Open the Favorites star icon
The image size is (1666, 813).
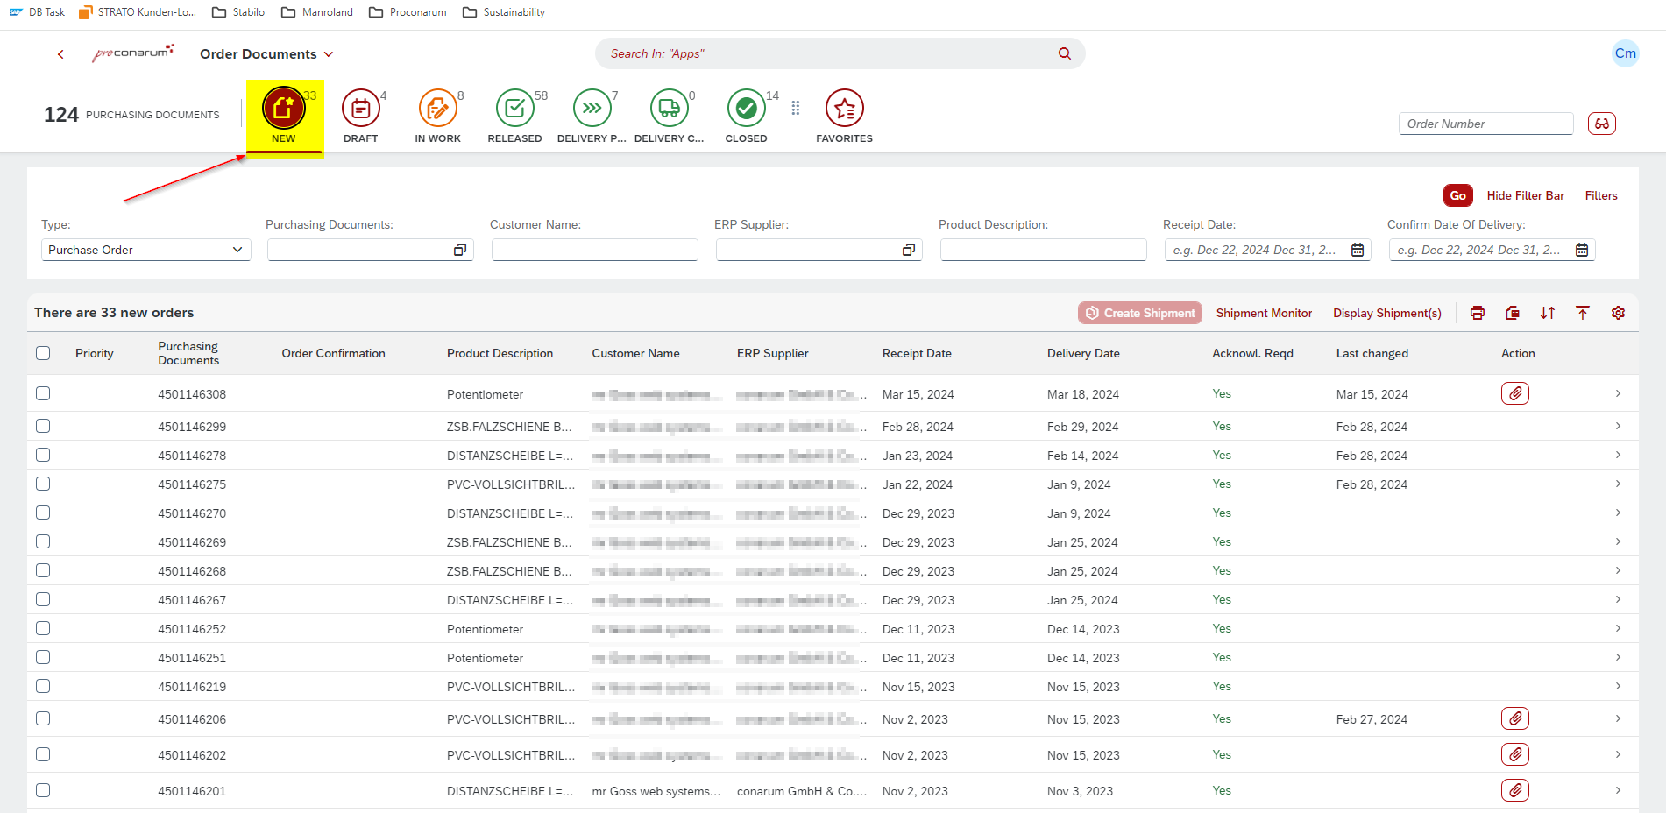click(x=844, y=109)
